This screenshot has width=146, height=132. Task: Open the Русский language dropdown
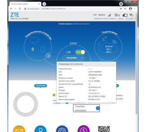tap(130, 18)
